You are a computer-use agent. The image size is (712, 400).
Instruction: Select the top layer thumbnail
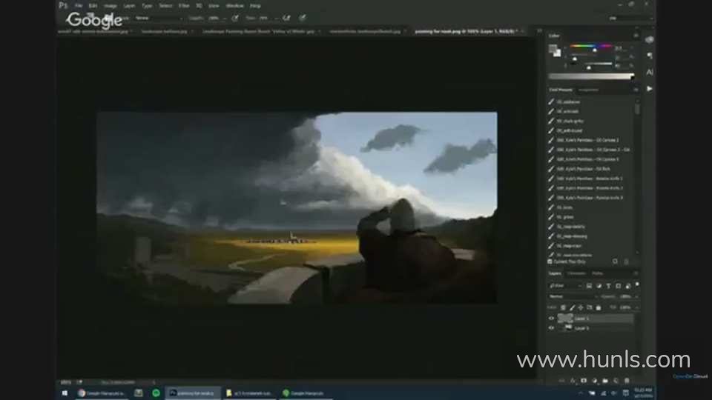pos(565,319)
